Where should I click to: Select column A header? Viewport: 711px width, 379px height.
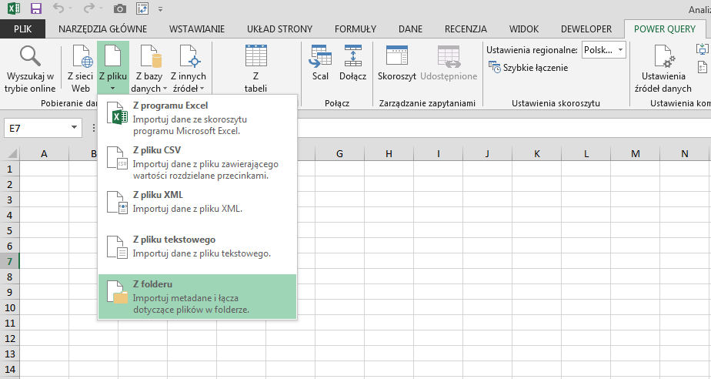click(x=44, y=154)
